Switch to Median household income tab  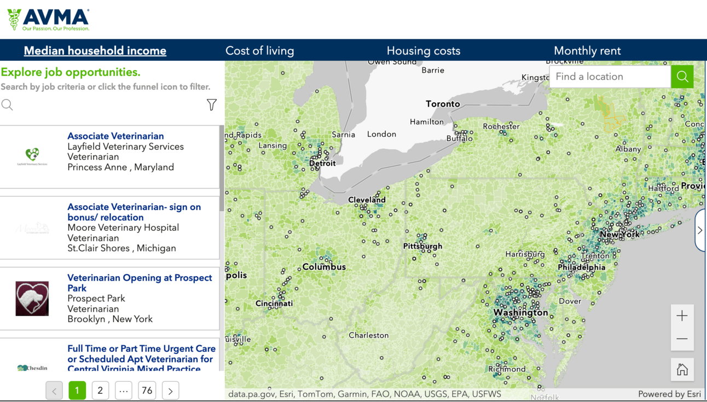click(95, 51)
